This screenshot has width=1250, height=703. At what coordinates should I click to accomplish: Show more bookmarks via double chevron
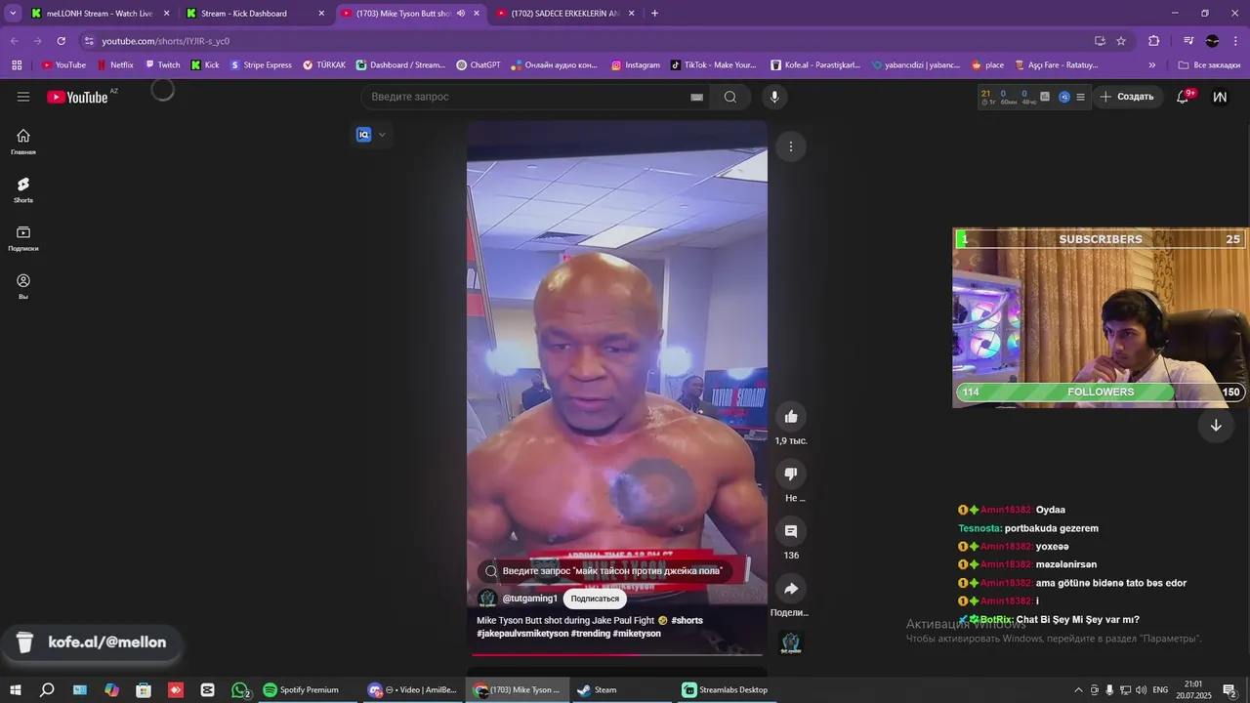click(1152, 65)
